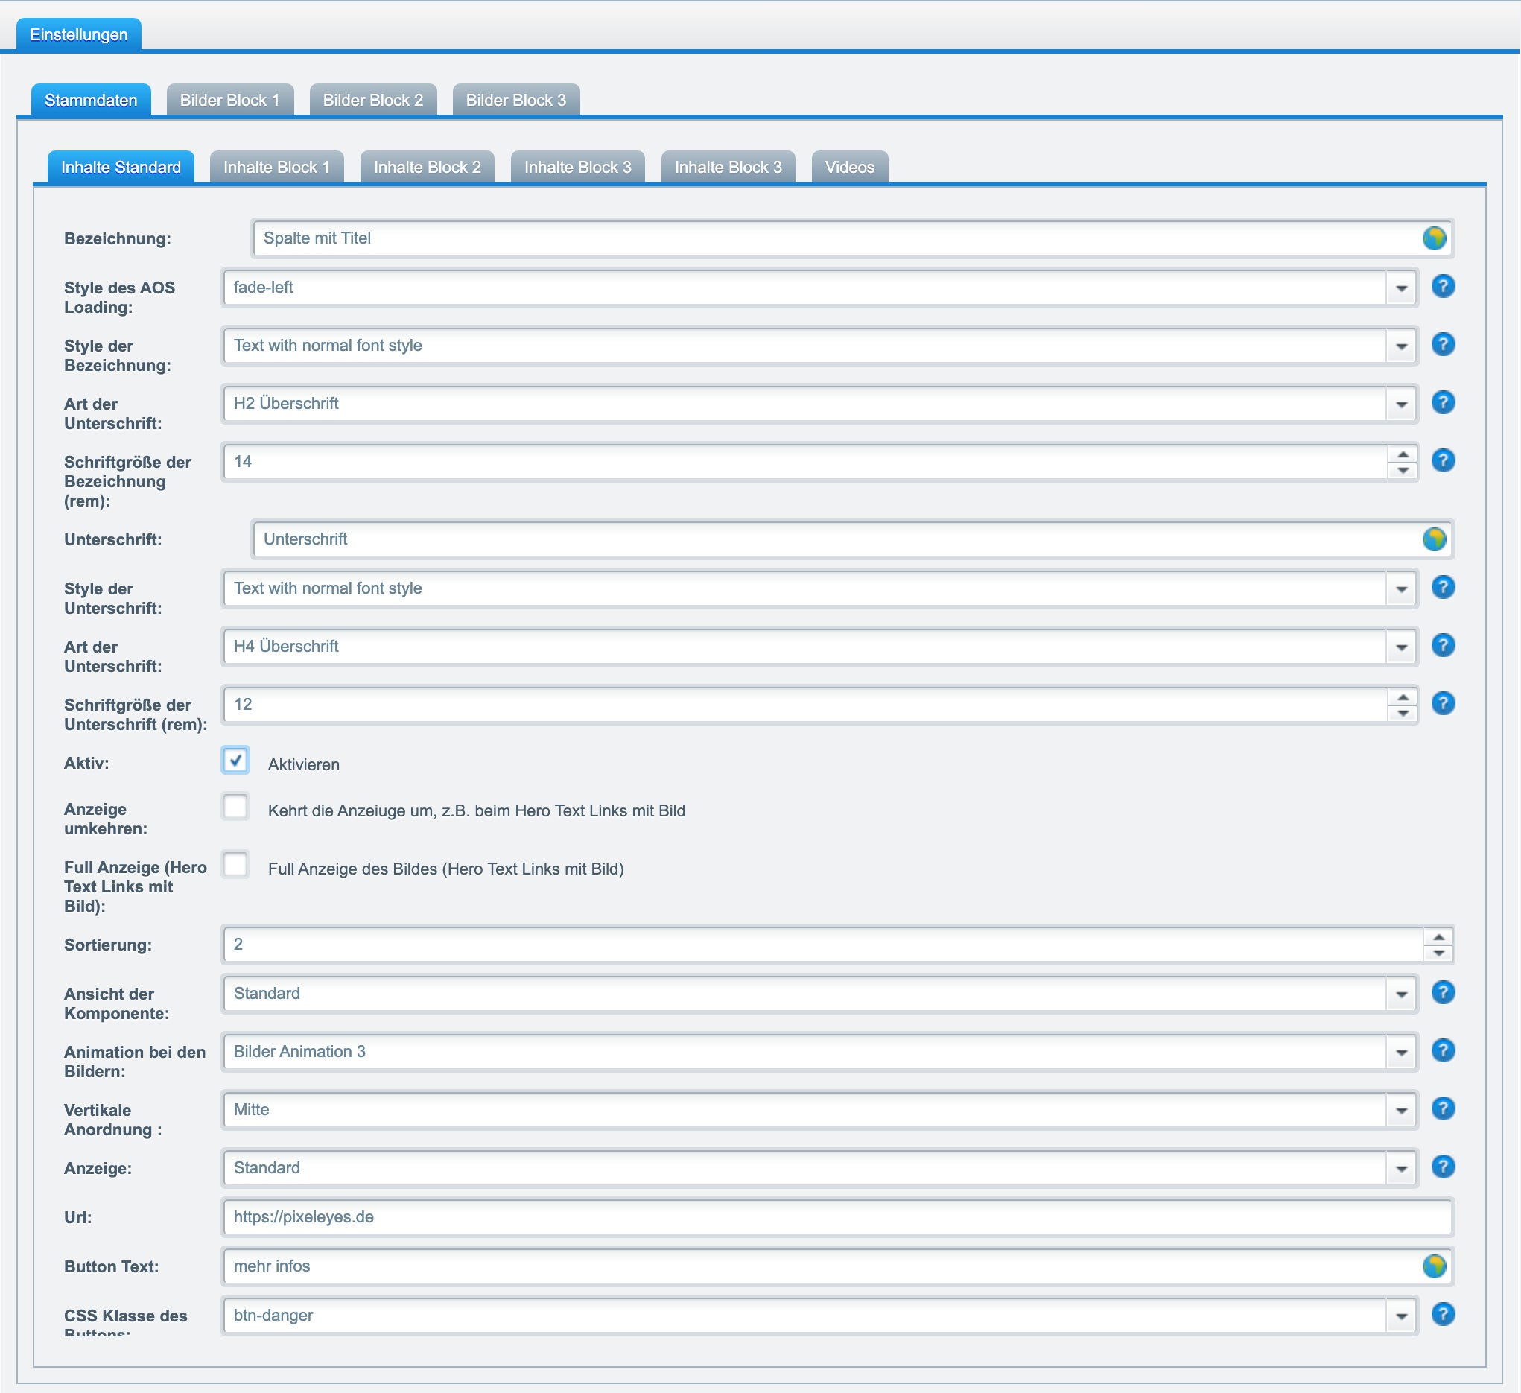Open help for CSS Klasse des Buttons
Screen dimensions: 1521x1393
coord(1443,1315)
